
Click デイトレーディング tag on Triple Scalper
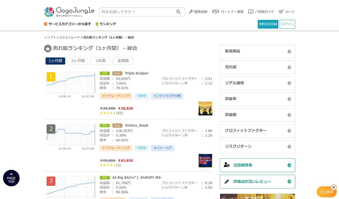click(x=116, y=96)
